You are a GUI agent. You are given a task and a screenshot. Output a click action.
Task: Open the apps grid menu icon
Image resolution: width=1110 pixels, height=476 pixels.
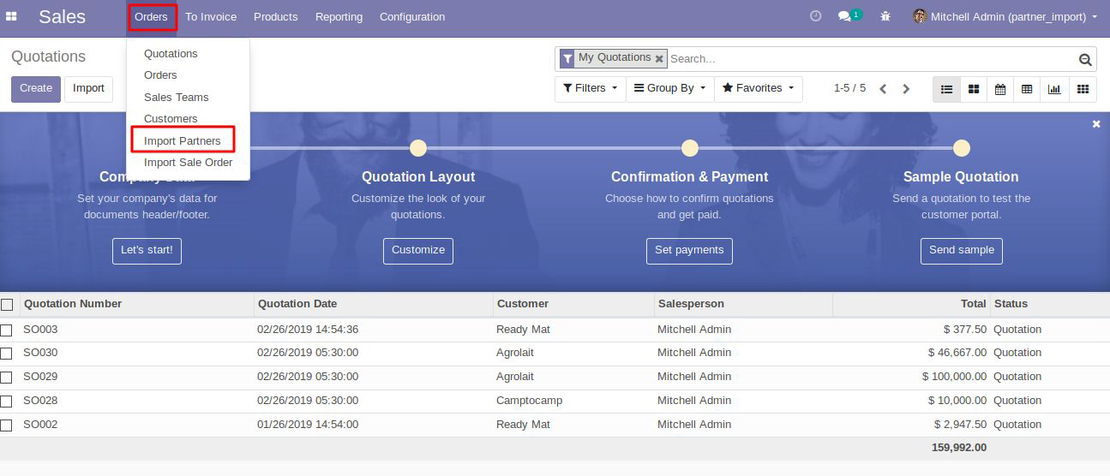(x=11, y=16)
